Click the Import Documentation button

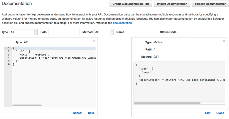click(172, 4)
